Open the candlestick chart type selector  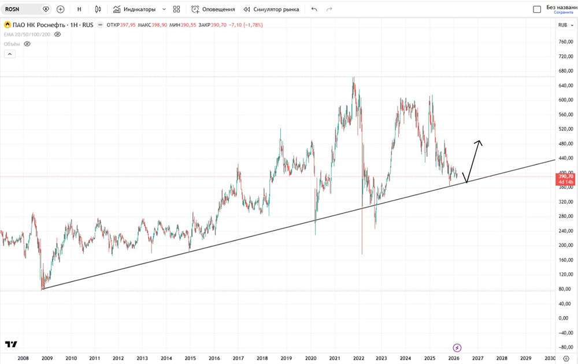[x=98, y=9]
